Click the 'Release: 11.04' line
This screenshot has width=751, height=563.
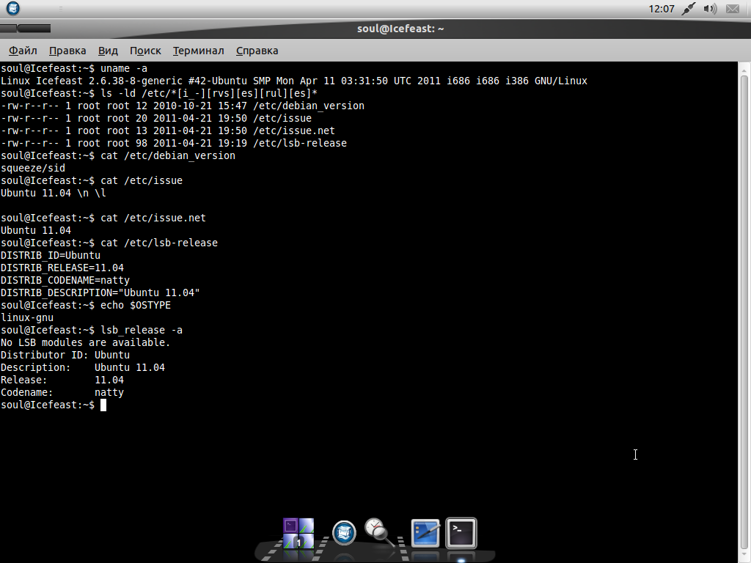click(x=62, y=380)
